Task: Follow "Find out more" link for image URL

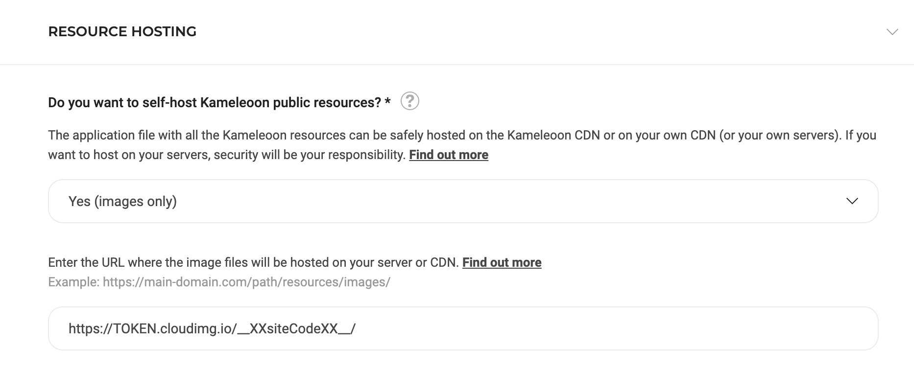Action: pos(502,263)
